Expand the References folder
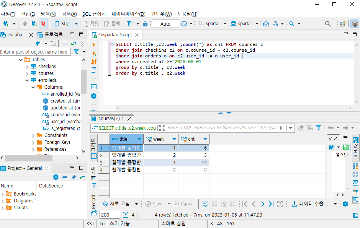 (x=33, y=149)
